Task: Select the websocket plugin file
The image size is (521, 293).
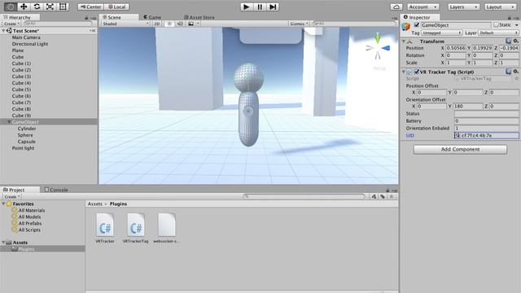Action: pyautogui.click(x=166, y=229)
